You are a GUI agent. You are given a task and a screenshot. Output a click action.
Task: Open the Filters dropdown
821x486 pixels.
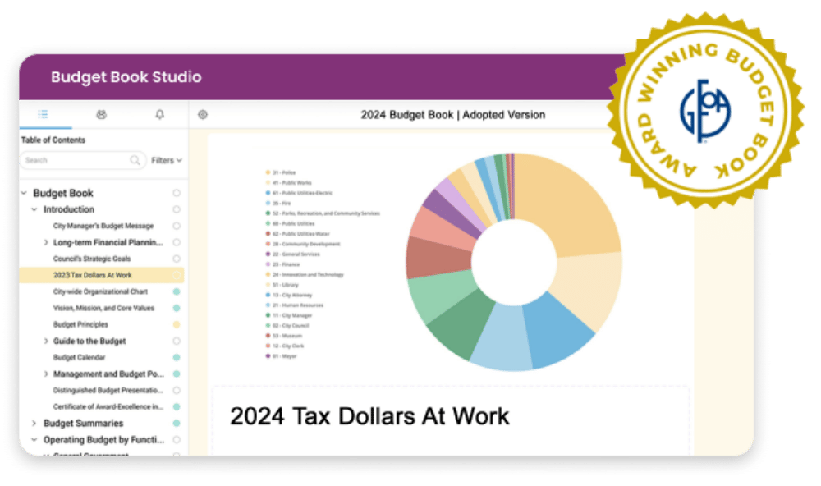pos(167,160)
